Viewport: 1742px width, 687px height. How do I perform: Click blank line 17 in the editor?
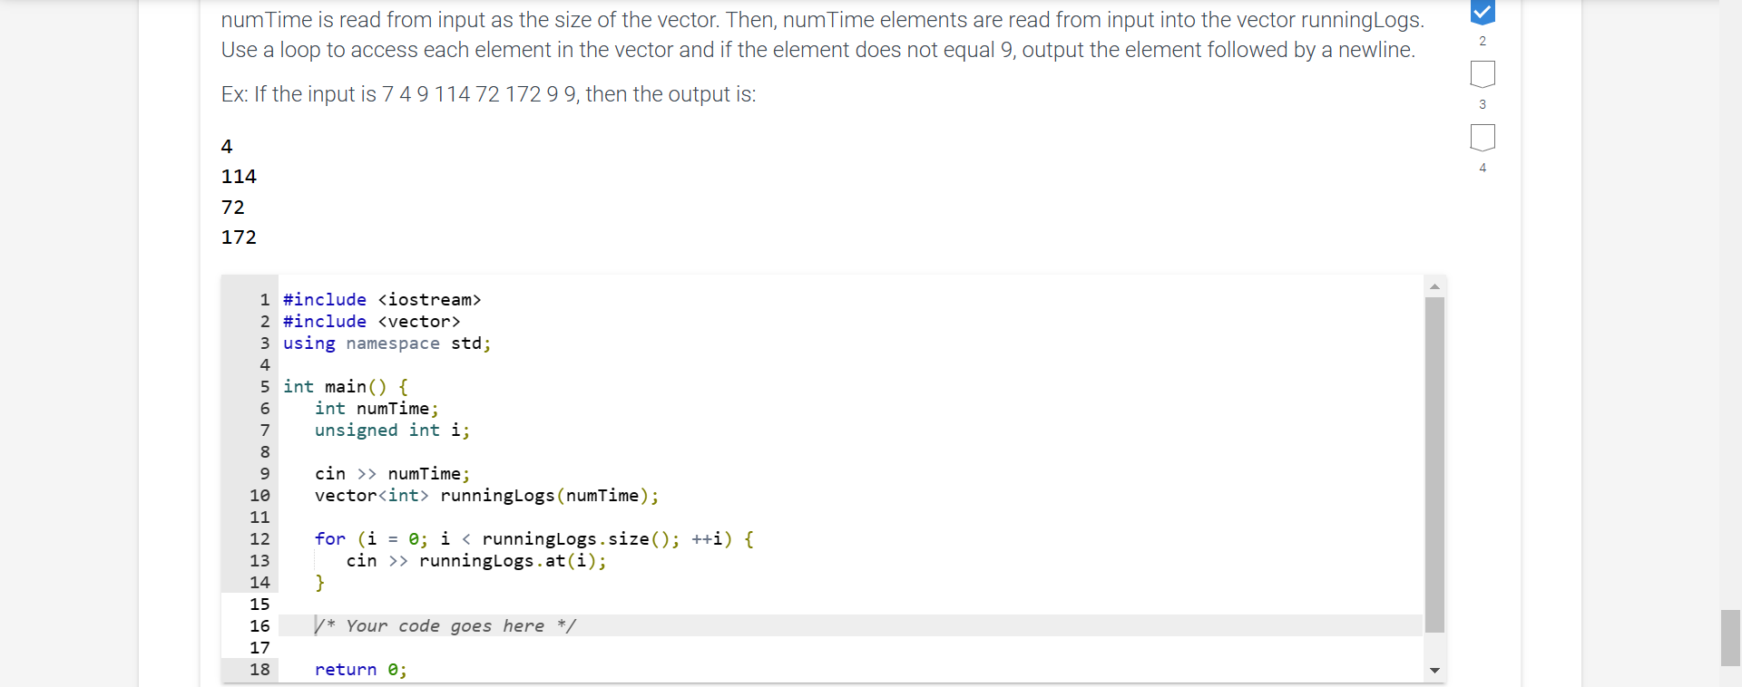click(850, 647)
